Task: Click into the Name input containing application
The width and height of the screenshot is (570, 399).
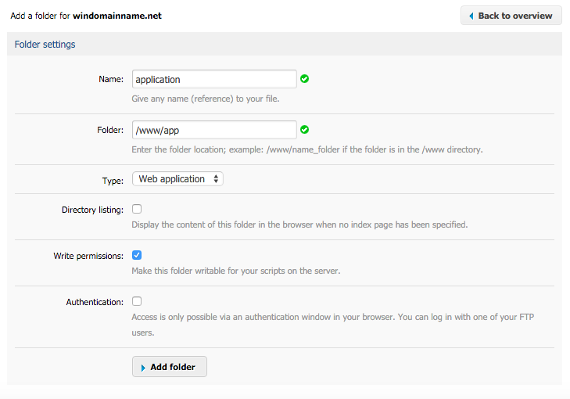Action: [214, 79]
